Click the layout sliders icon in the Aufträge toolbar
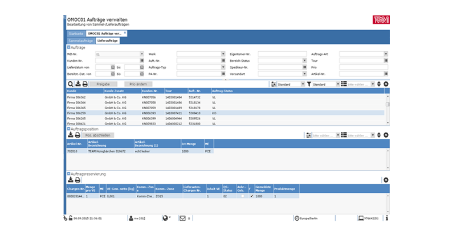 [274, 84]
